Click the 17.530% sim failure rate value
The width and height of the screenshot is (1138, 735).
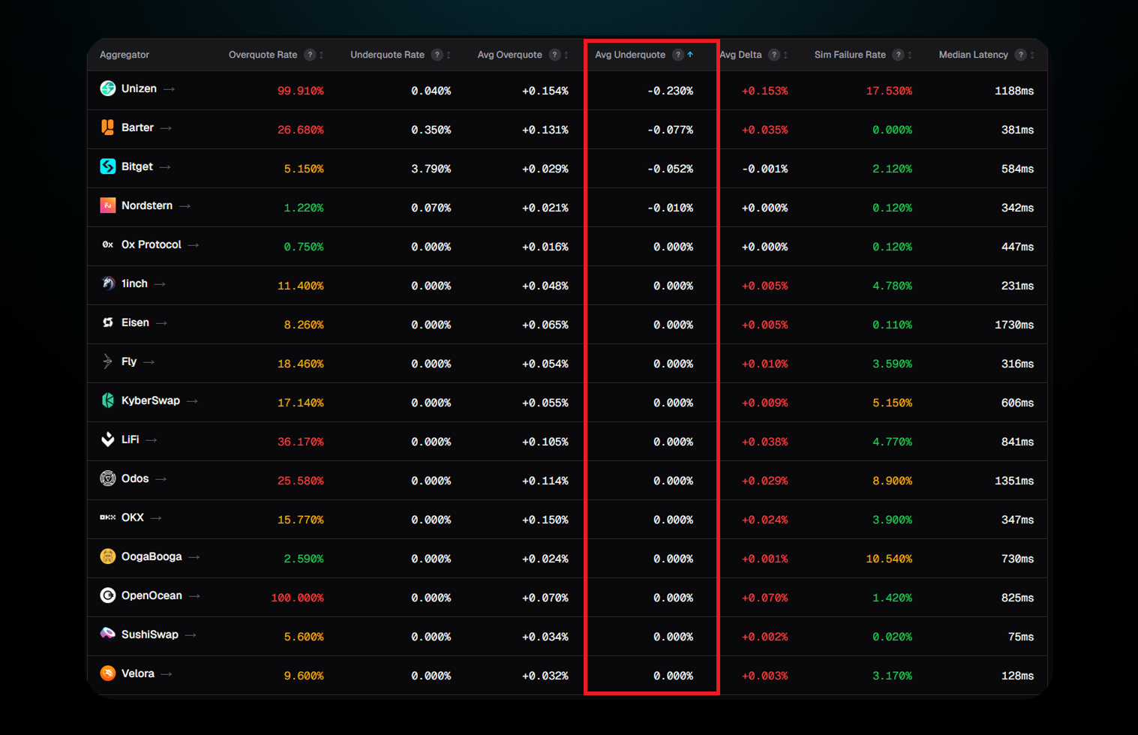[x=889, y=91]
